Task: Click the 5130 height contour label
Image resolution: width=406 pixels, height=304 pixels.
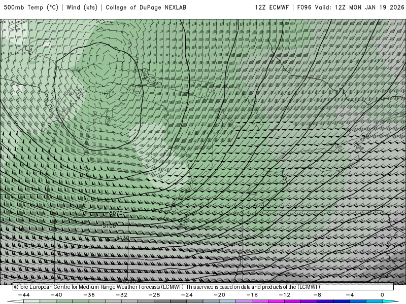Action: click(122, 238)
